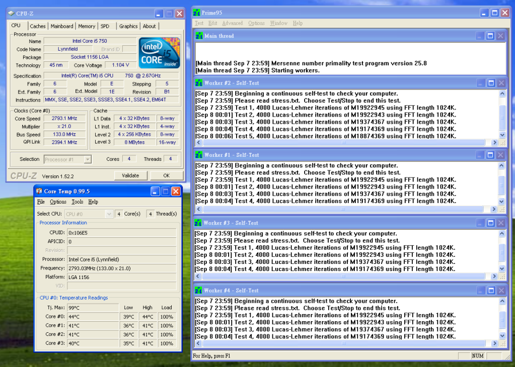The image size is (515, 367).
Task: Click the Worker #1 Self-Test window icon
Action: (199, 155)
